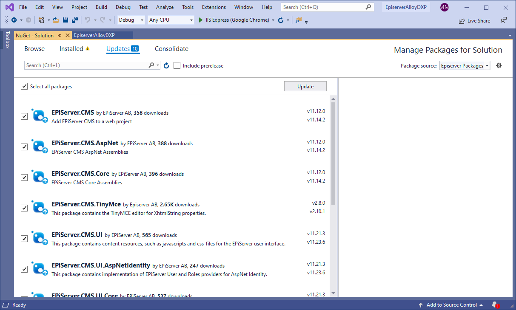This screenshot has width=516, height=310.
Task: Open the Analyze menu
Action: click(165, 7)
